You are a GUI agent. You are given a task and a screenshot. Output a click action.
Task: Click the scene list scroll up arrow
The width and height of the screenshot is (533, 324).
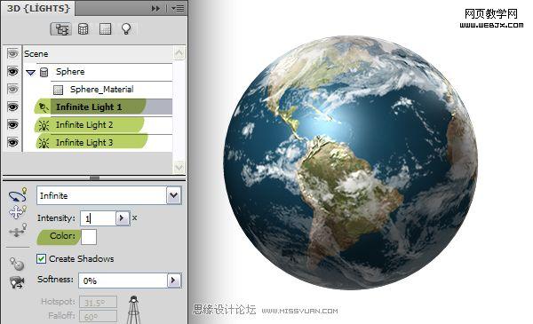(x=179, y=53)
